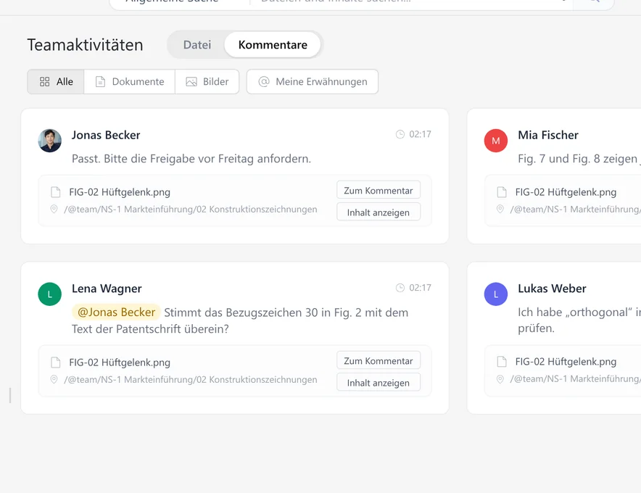This screenshot has width=641, height=493.
Task: Click the @Jonas Becker mention tag
Action: (116, 312)
